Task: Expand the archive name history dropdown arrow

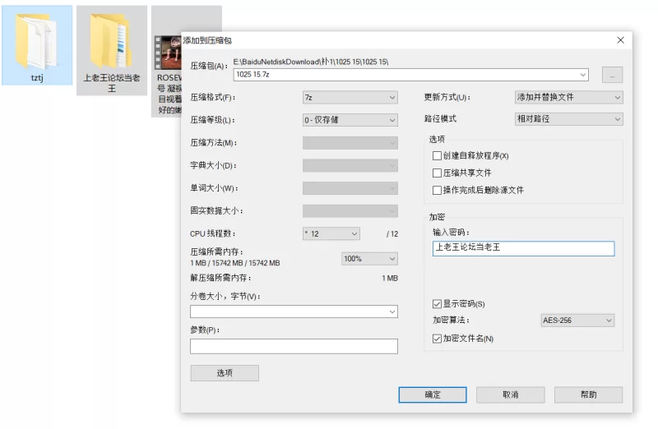Action: click(583, 75)
